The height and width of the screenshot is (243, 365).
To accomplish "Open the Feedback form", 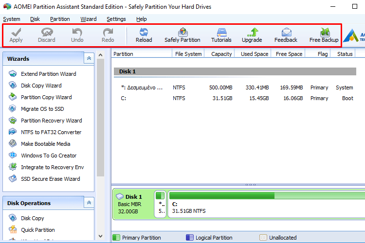I will [x=286, y=35].
